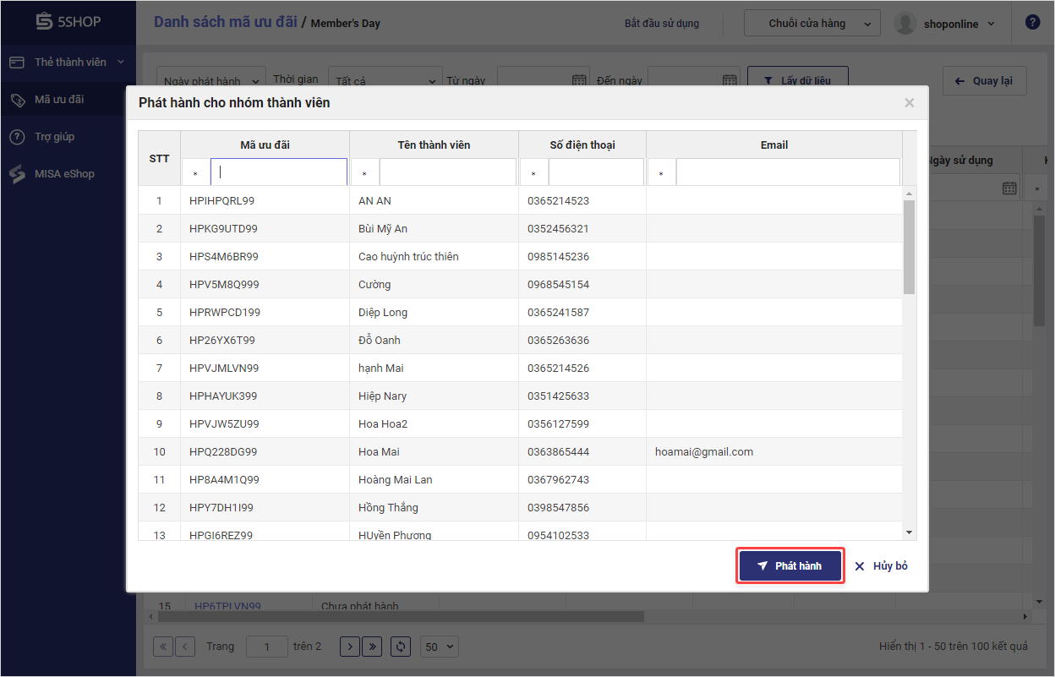
Task: Click the background horizontal scrollbar thumb
Action: tap(401, 616)
